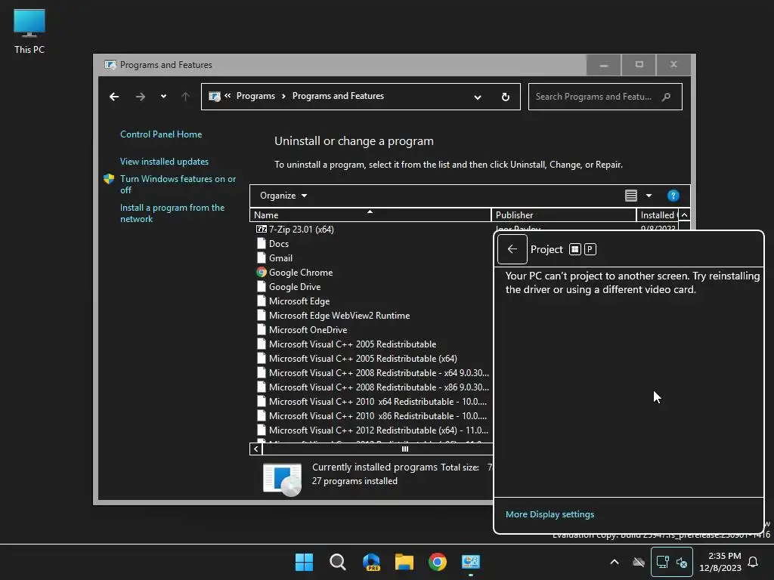Click the change view icon
Screen dimensions: 774x580
pos(631,196)
